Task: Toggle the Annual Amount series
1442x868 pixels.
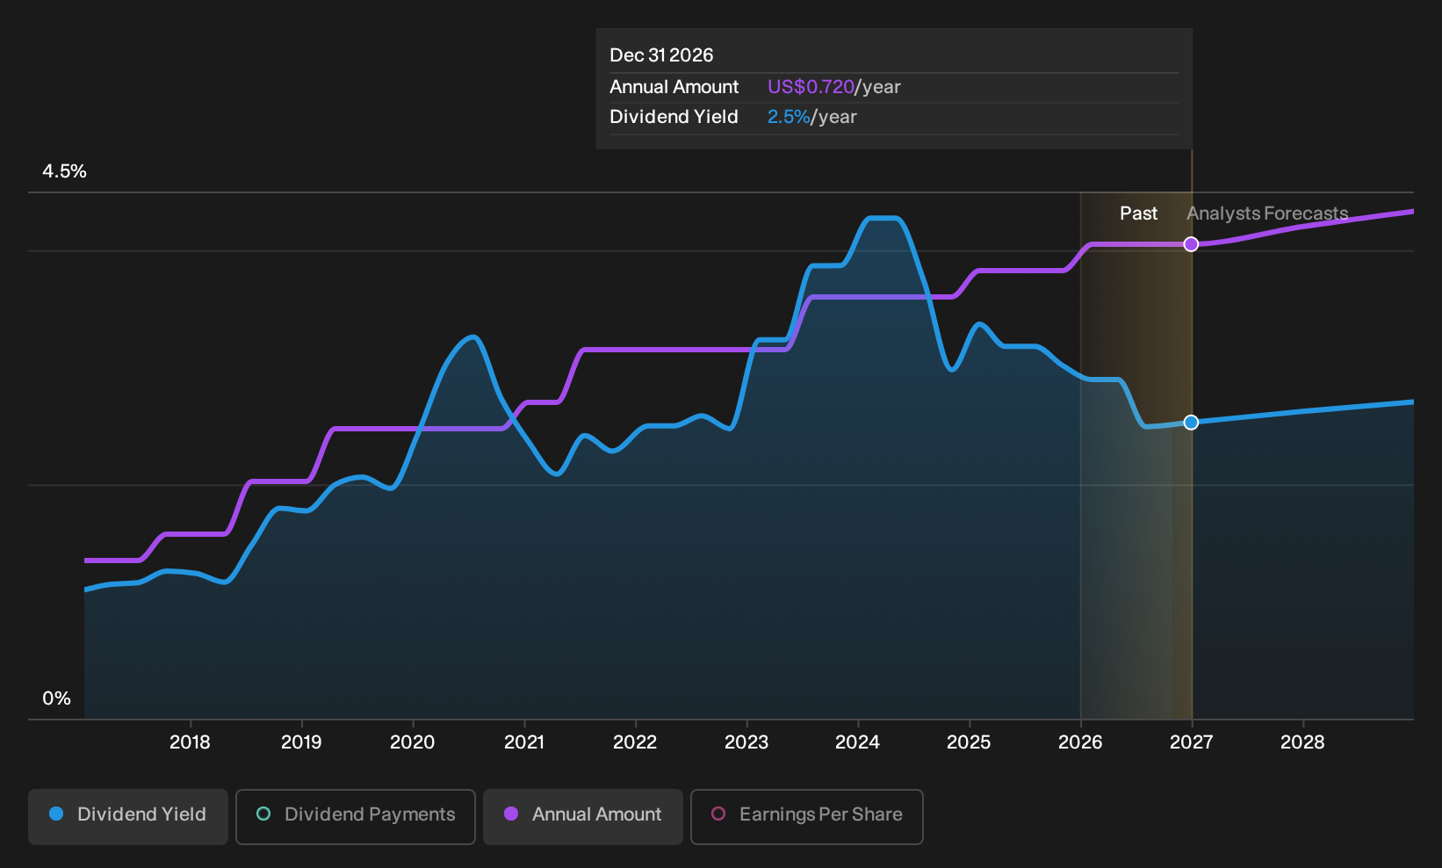Action: click(x=583, y=816)
